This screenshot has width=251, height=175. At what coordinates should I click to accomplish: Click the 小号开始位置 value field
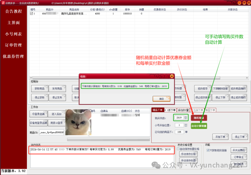tap(180, 125)
